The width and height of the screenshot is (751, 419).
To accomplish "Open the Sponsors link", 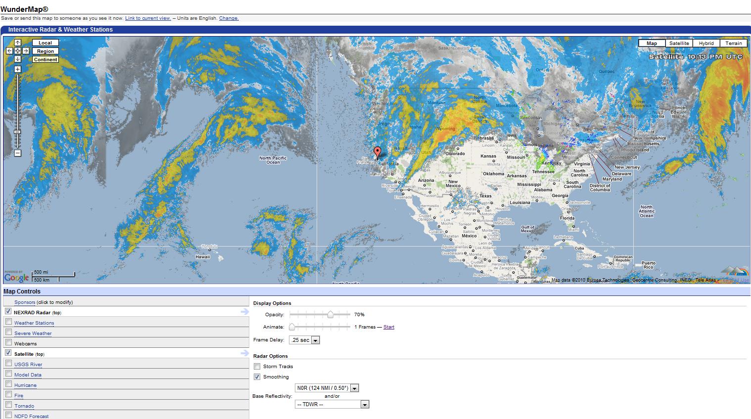I will tap(25, 302).
